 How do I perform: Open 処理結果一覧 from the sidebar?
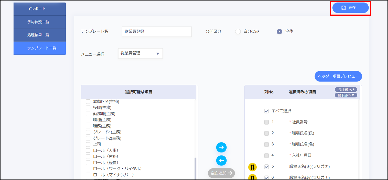coord(40,35)
